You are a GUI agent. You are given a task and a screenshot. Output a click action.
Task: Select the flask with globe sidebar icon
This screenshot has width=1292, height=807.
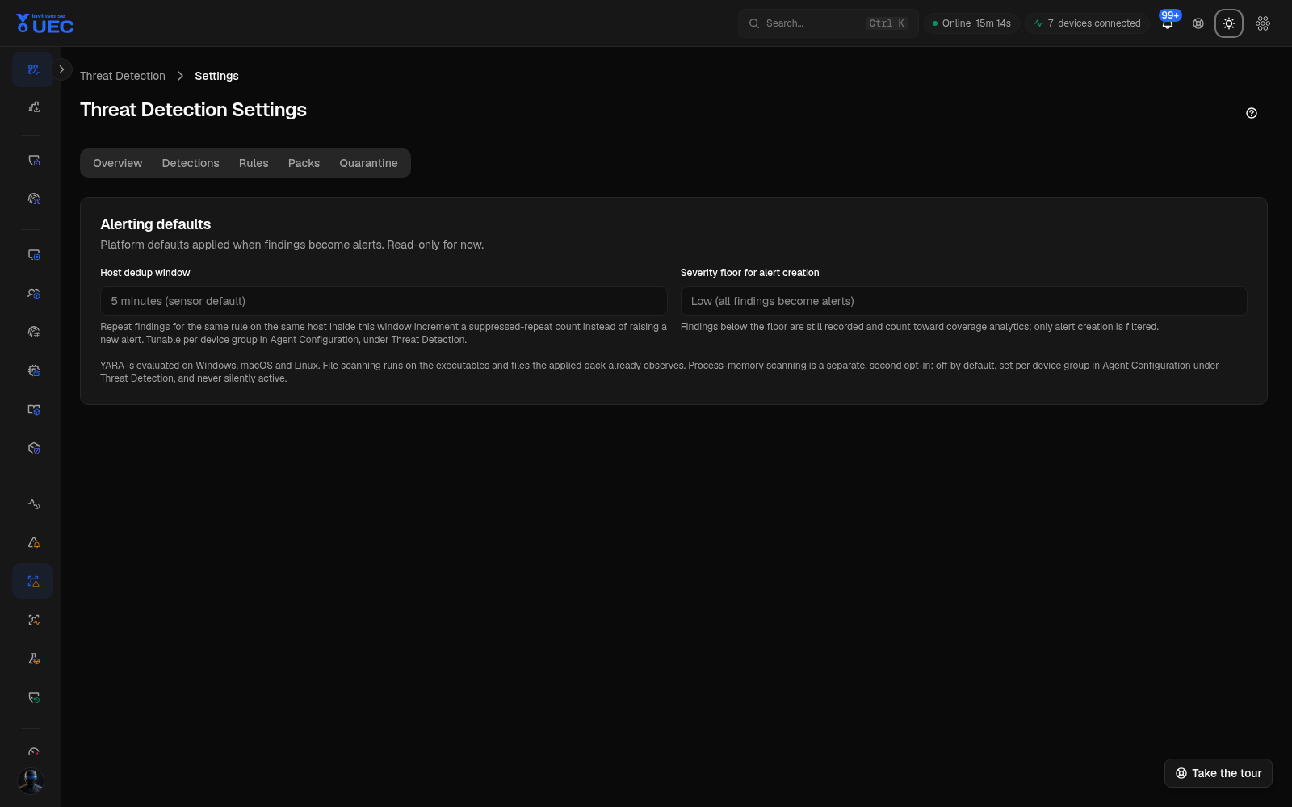coord(33,659)
